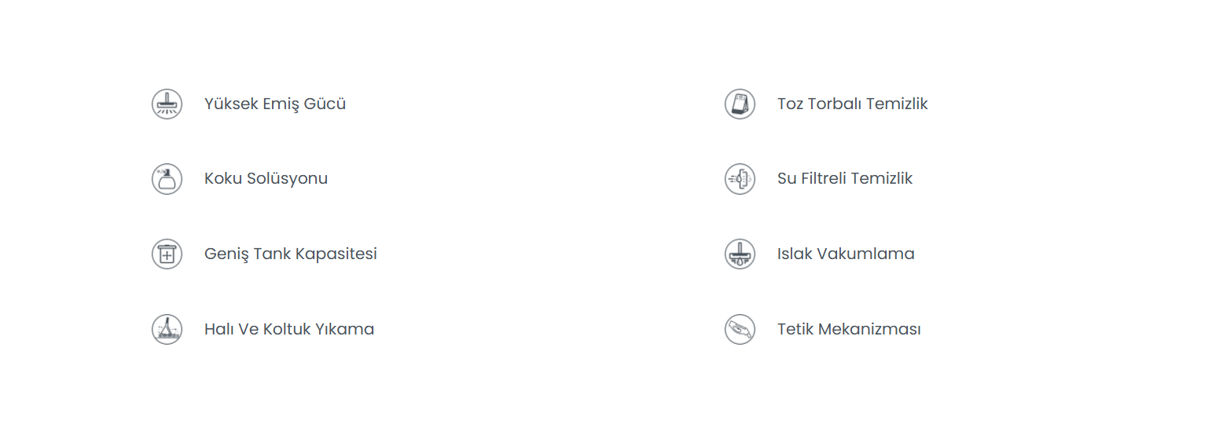
Task: Click the dust bag icon
Action: click(740, 104)
